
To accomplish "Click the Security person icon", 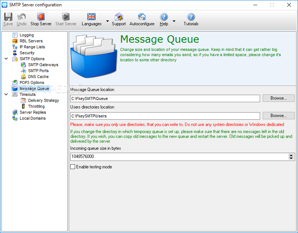I will (15, 53).
